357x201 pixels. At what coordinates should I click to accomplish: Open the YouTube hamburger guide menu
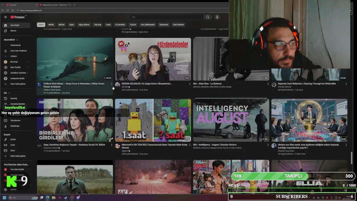click(x=5, y=17)
